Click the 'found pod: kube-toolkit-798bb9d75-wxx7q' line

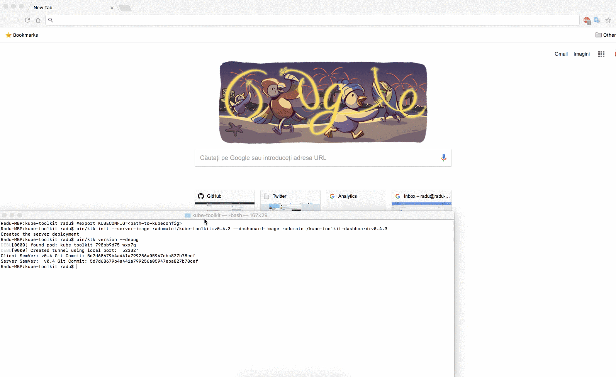coord(68,245)
